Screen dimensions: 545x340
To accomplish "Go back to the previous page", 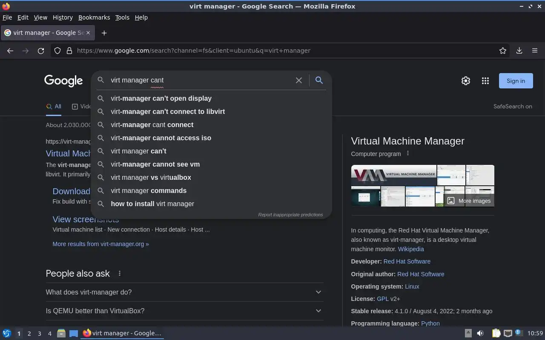I will [10, 51].
